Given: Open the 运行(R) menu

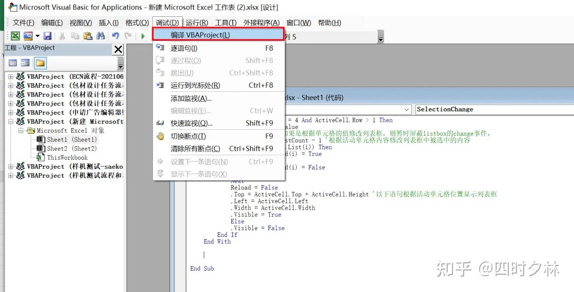Looking at the screenshot, I should 197,23.
